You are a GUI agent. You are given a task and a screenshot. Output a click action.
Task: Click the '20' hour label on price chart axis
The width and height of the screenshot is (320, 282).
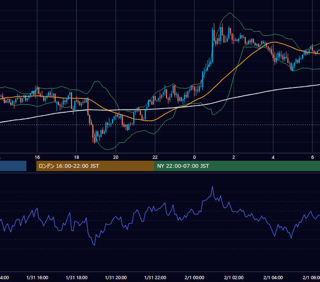point(116,157)
